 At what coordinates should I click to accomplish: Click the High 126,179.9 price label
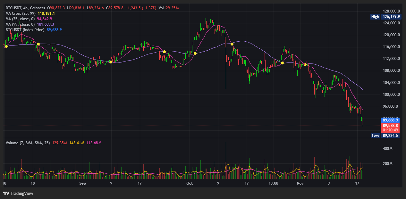[x=385, y=17]
